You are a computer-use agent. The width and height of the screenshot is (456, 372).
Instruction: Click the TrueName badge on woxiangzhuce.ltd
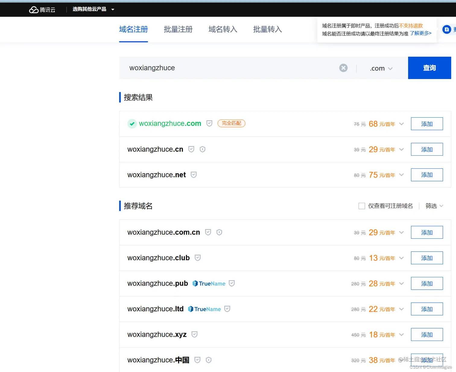pos(204,309)
